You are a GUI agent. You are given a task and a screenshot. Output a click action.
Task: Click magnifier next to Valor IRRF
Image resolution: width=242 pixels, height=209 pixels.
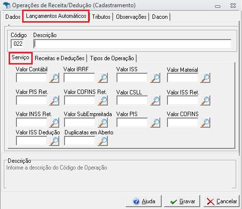coord(102,78)
